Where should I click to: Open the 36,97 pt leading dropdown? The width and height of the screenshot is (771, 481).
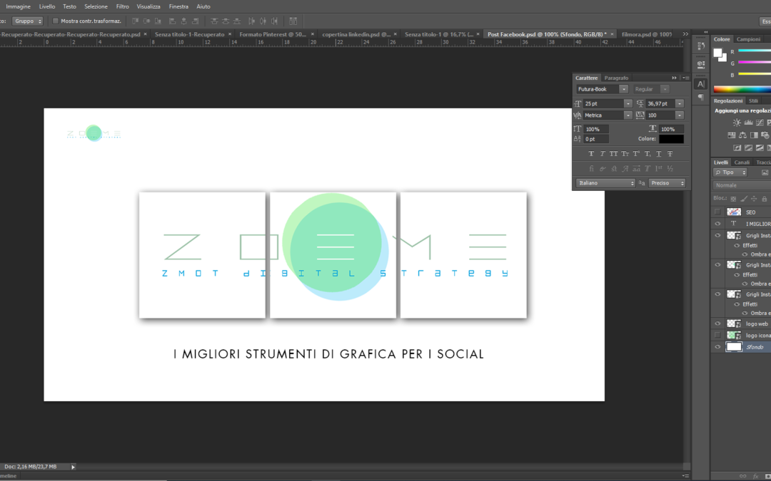click(680, 103)
